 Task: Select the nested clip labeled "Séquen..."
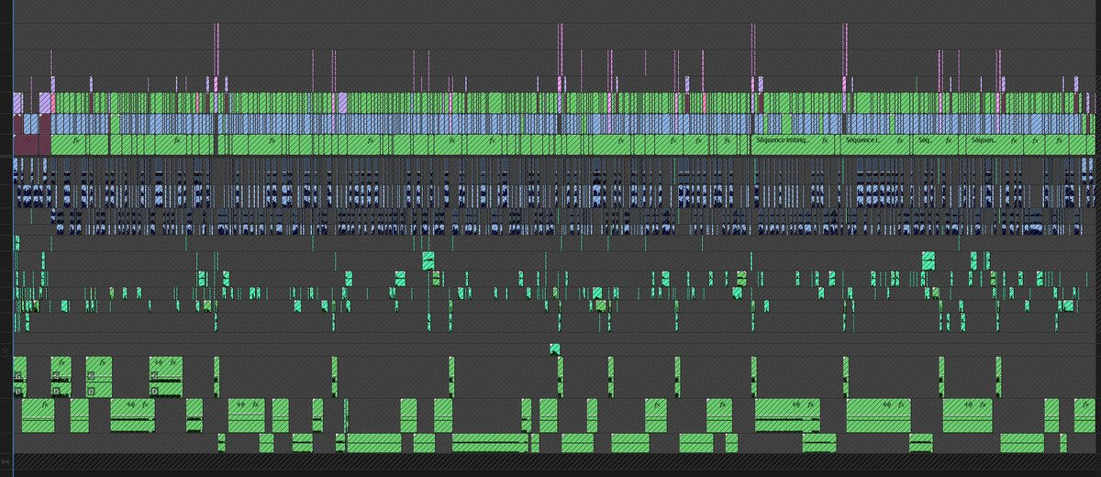(982, 144)
